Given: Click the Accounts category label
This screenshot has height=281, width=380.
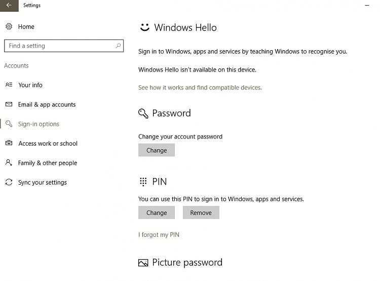Looking at the screenshot, I should pos(16,65).
